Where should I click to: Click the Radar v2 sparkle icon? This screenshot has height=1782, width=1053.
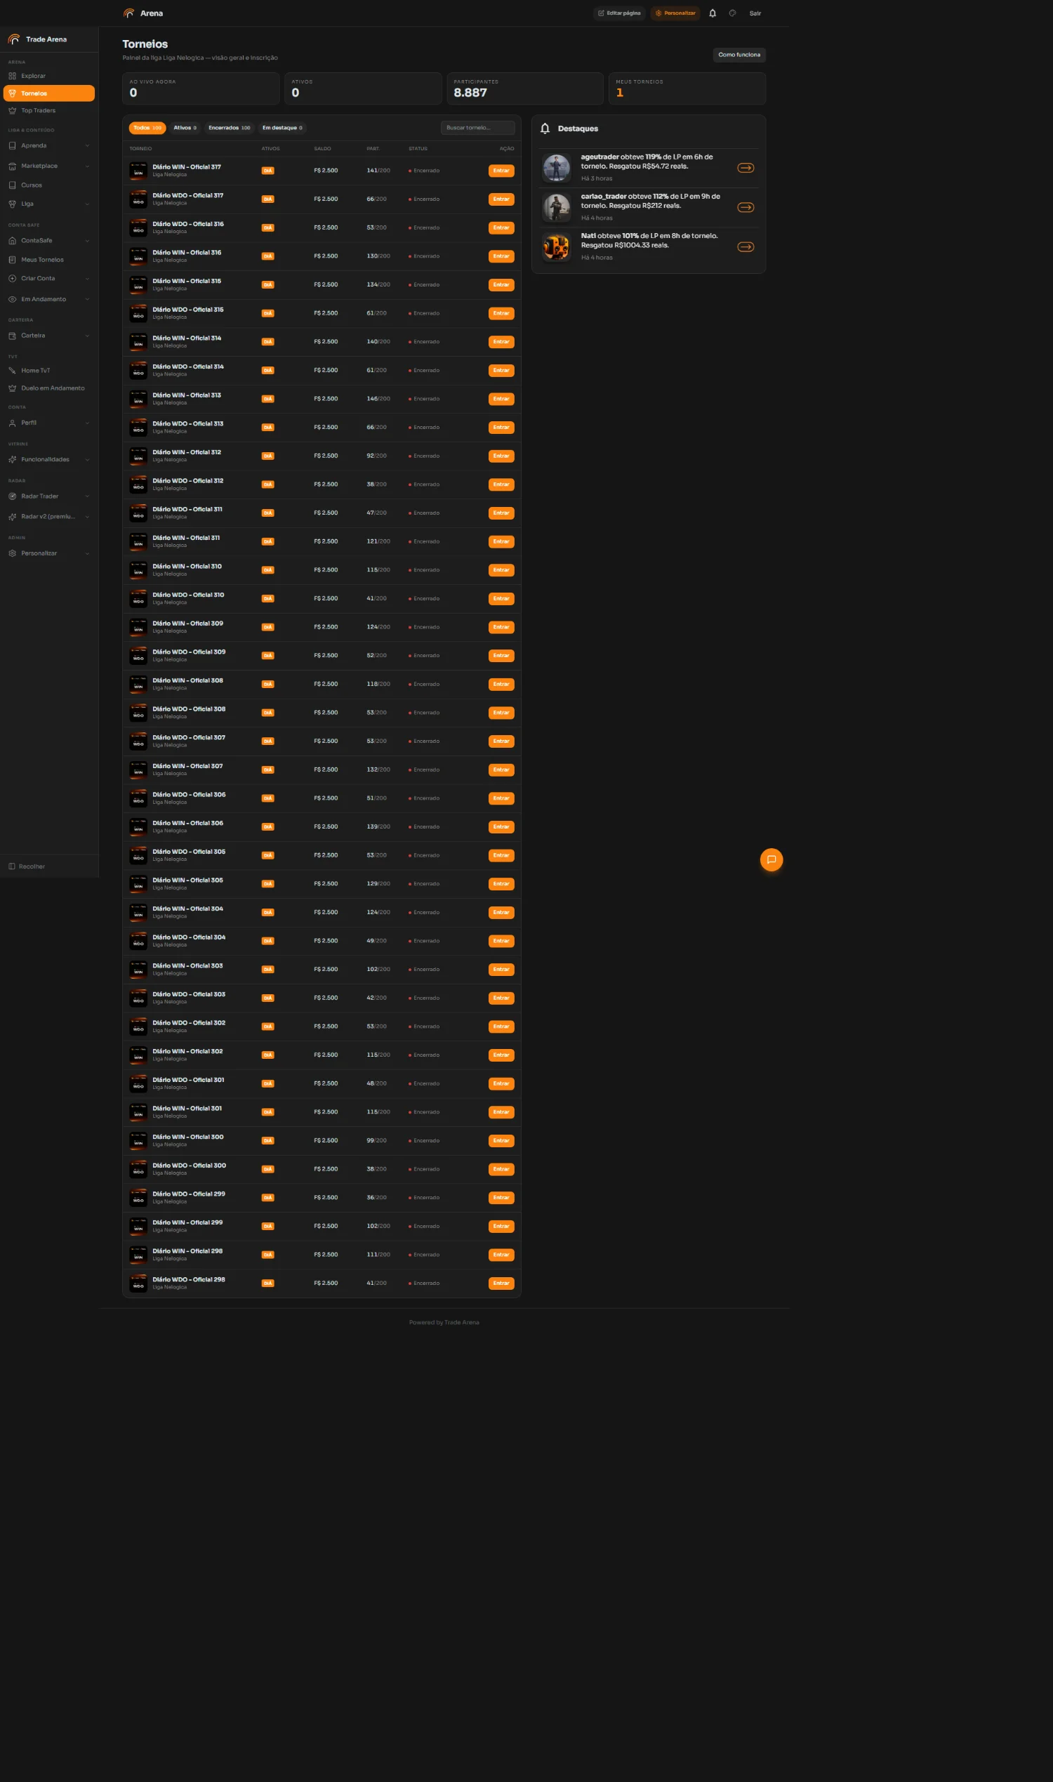(12, 517)
